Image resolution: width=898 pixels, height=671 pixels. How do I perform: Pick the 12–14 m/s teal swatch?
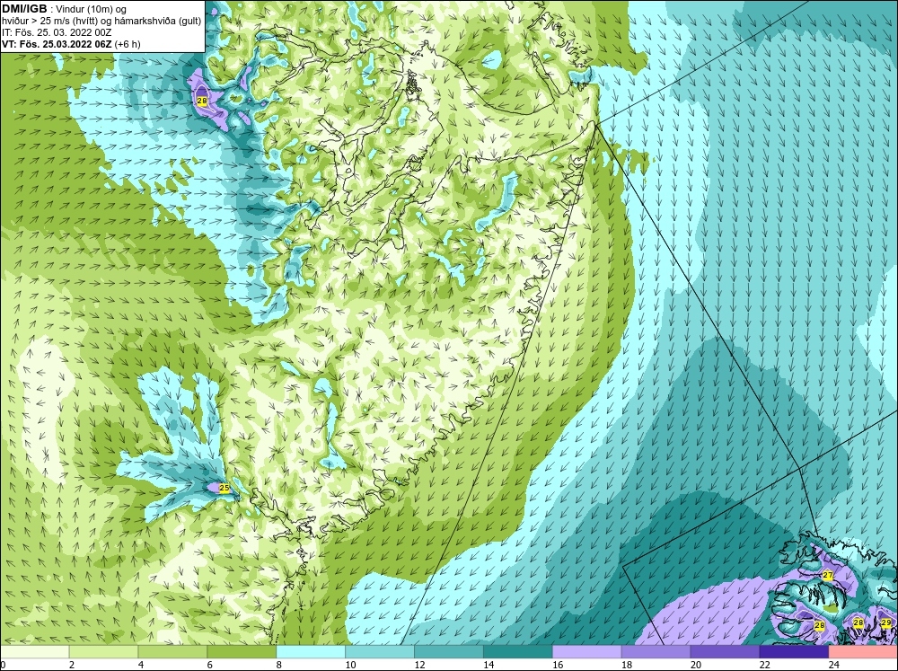(x=449, y=651)
